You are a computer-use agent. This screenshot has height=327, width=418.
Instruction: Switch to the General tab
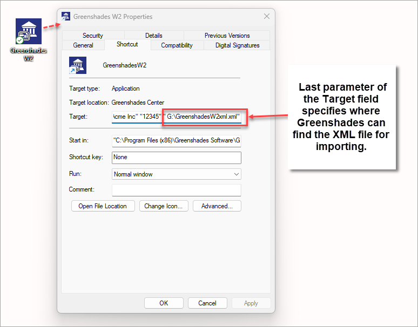point(83,45)
